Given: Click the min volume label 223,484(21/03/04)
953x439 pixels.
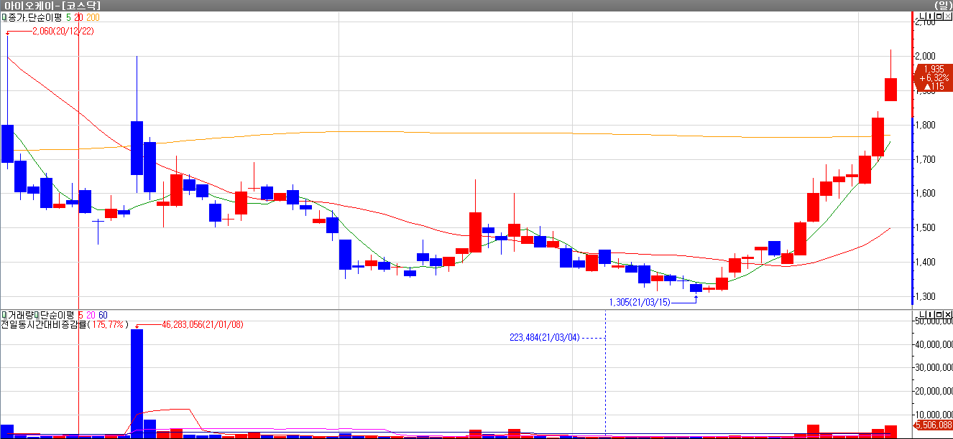Looking at the screenshot, I should pyautogui.click(x=544, y=337).
